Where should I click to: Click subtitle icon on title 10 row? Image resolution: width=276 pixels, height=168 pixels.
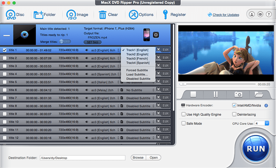pos(122,122)
